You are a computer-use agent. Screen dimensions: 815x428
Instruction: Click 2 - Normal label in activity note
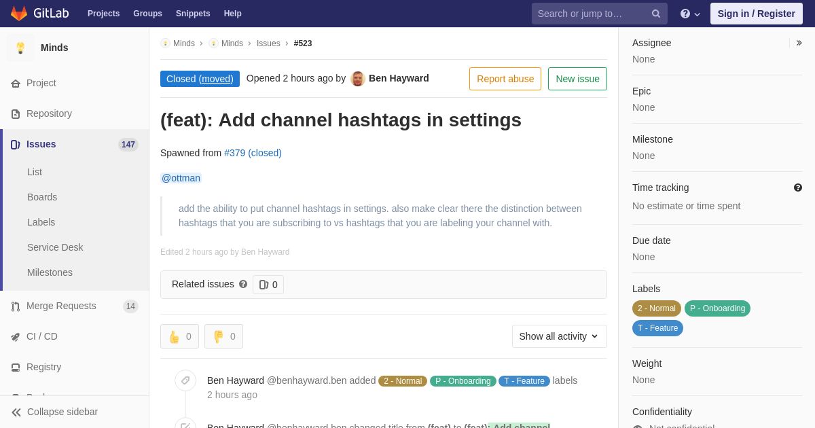403,381
